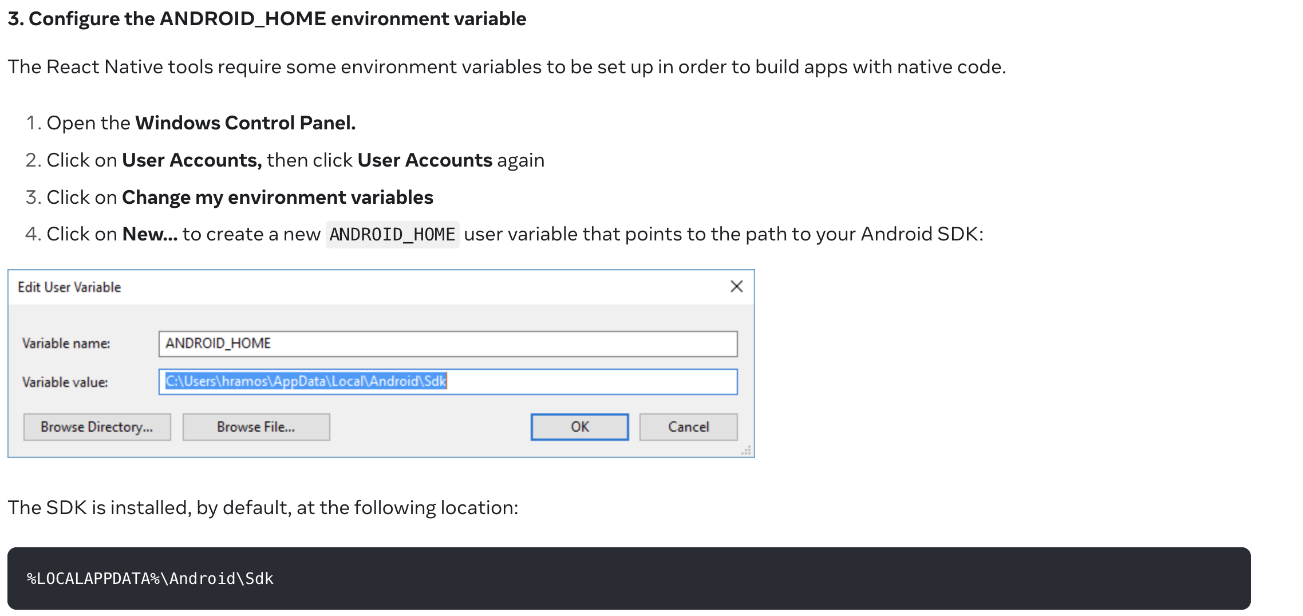Click the OK button in Edit User Variable dialog

579,427
